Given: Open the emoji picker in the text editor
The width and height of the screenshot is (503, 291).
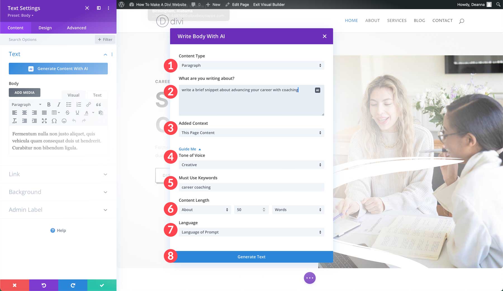Looking at the screenshot, I should (x=64, y=121).
